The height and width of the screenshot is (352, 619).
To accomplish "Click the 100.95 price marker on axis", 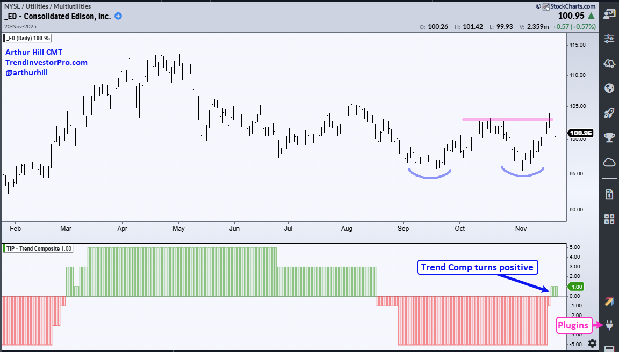I will point(582,133).
